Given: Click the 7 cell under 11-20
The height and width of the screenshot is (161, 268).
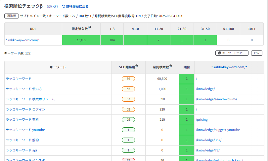Looking at the screenshot, I should point(158,40).
